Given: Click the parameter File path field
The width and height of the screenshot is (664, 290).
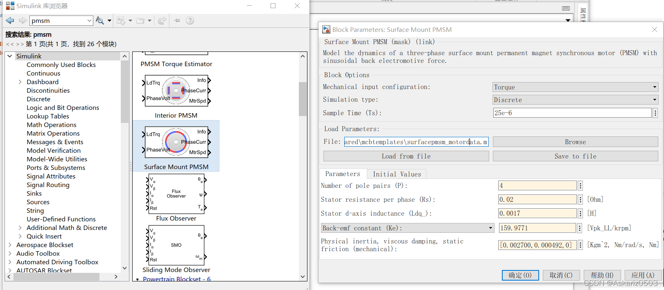Looking at the screenshot, I should [x=416, y=142].
